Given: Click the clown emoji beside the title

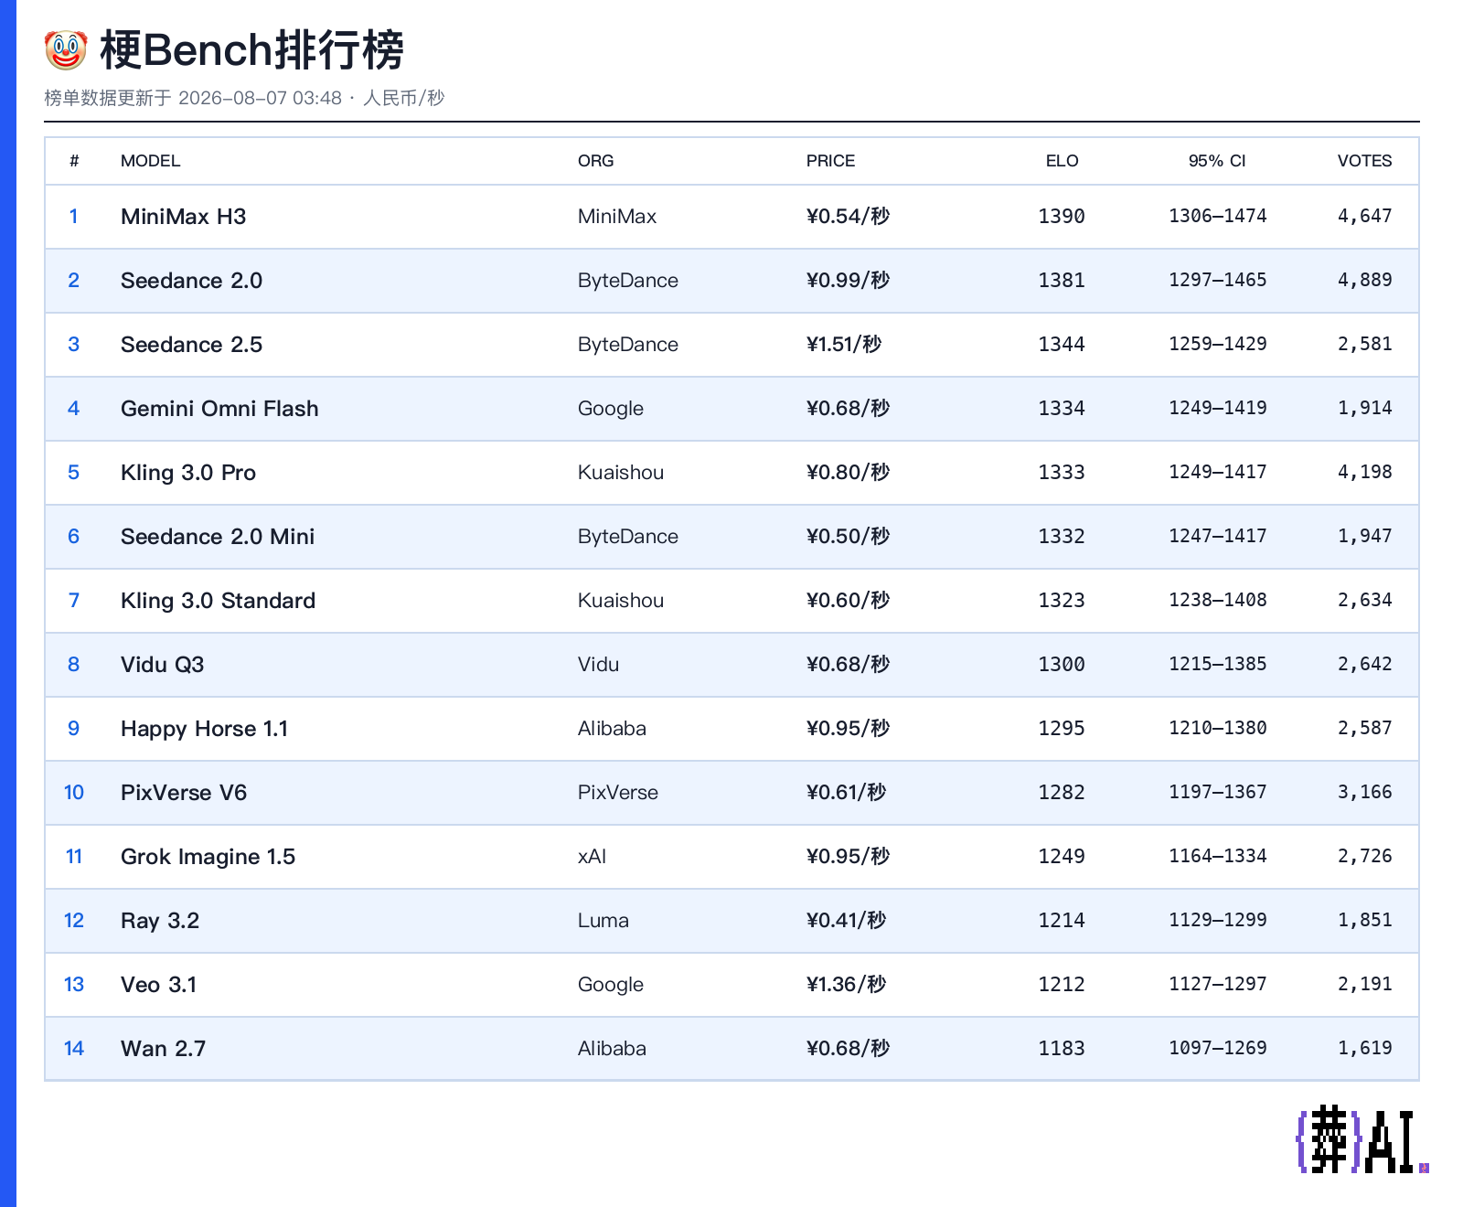Looking at the screenshot, I should click(x=66, y=50).
